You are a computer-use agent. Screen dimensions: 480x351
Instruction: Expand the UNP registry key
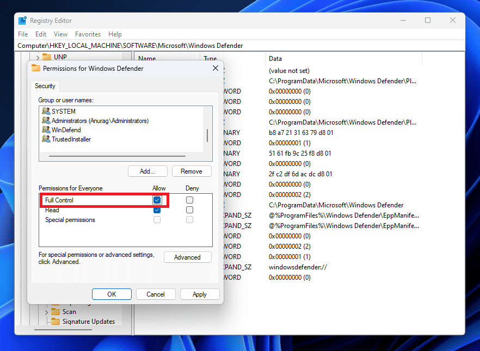[38, 57]
